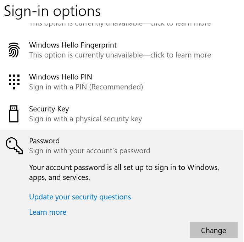Click the word 'Recommended' in the PIN description

coord(115,87)
